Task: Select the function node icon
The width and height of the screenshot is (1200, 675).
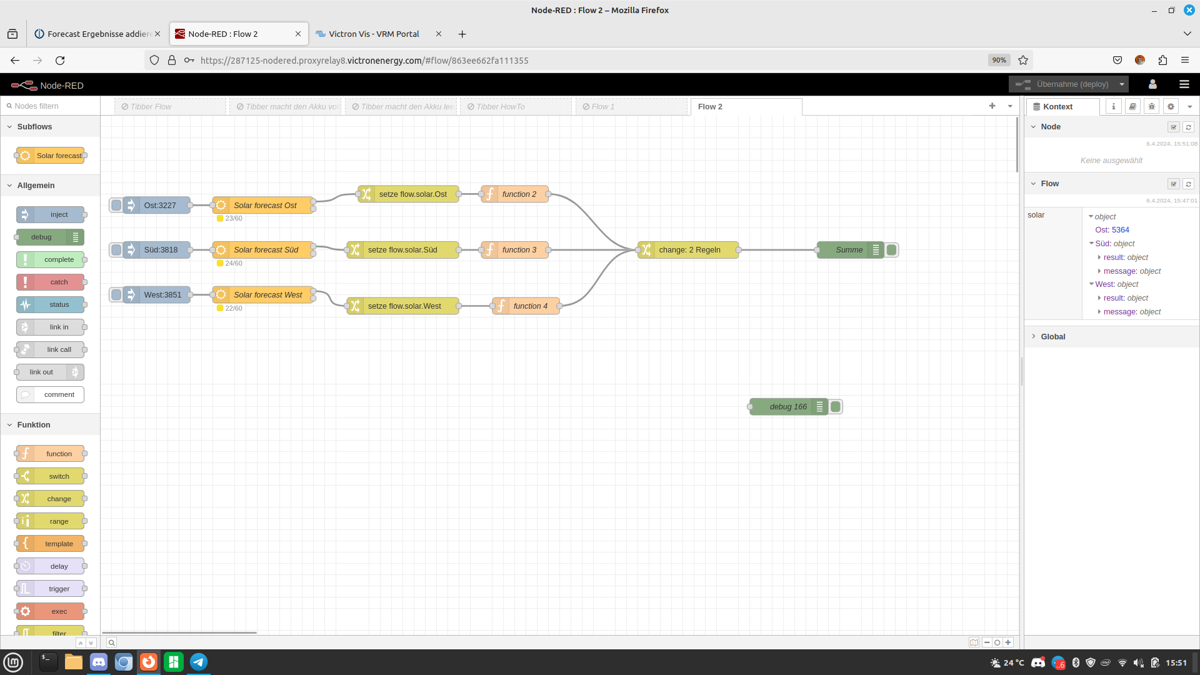Action: [26, 453]
